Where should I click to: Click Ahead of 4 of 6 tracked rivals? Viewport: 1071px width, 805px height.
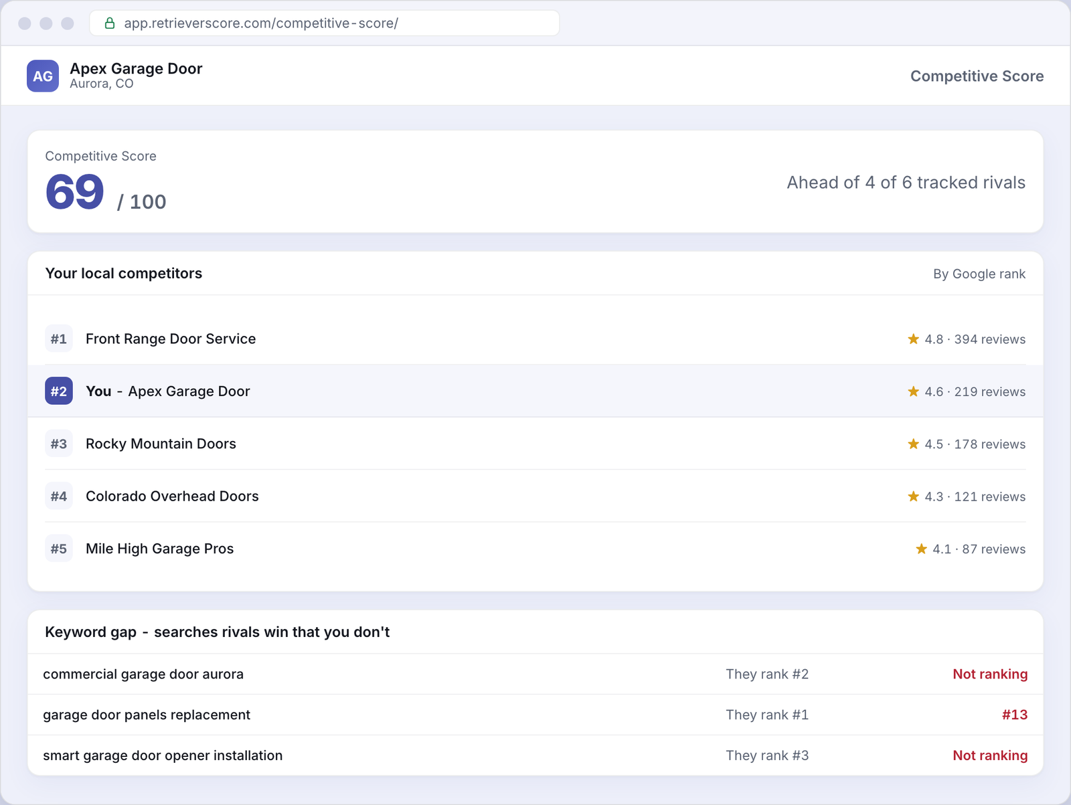(x=906, y=183)
